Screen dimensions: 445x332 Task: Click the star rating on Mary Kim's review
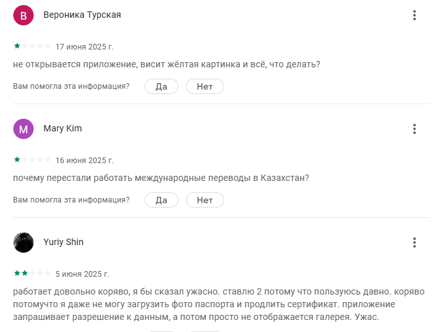click(x=32, y=160)
